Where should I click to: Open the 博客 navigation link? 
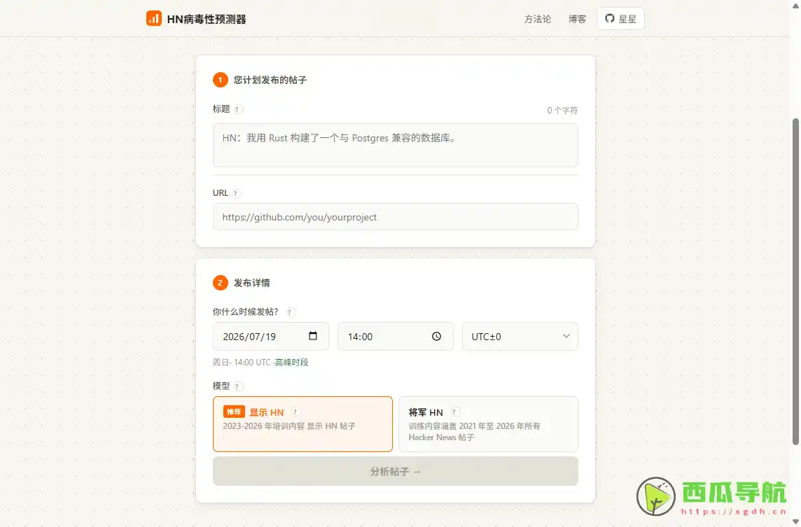[577, 19]
